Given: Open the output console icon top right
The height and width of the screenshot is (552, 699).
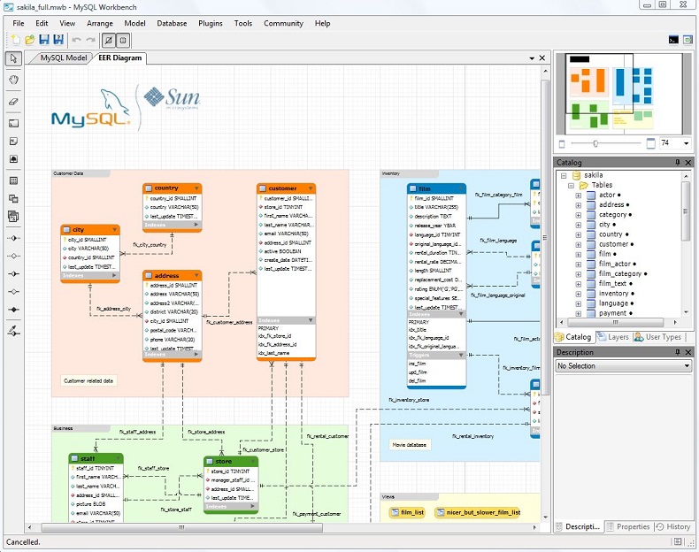Looking at the screenshot, I should tap(673, 40).
